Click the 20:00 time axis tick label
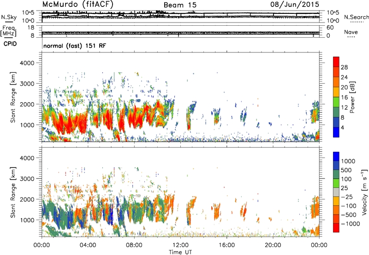Screen dimensions: 369x255 [273, 245]
